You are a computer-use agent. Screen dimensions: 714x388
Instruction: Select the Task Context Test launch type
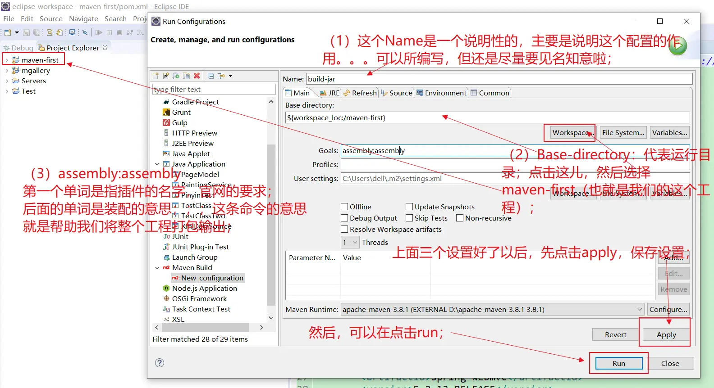click(197, 309)
